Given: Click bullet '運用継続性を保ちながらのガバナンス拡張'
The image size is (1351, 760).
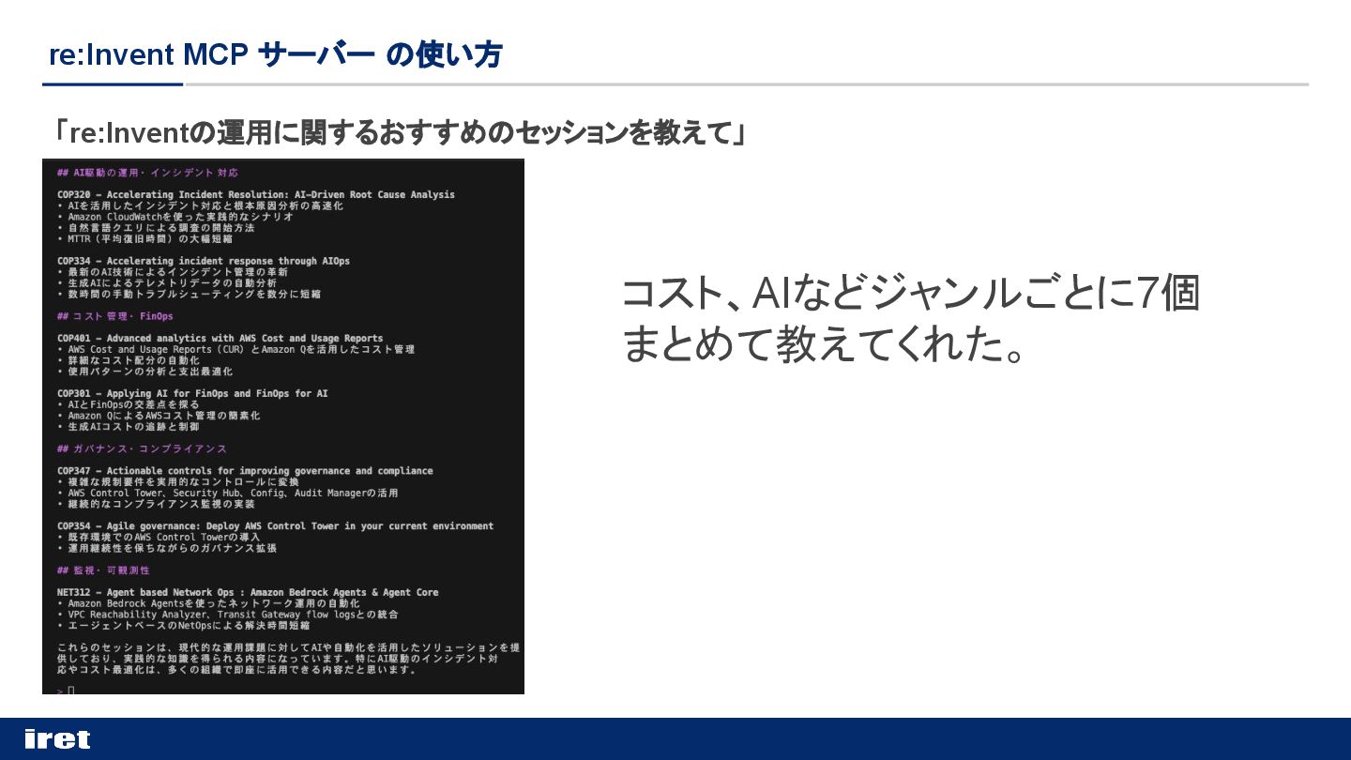Looking at the screenshot, I should tap(167, 548).
